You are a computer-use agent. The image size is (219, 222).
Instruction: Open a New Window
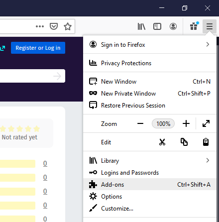[x=150, y=82]
